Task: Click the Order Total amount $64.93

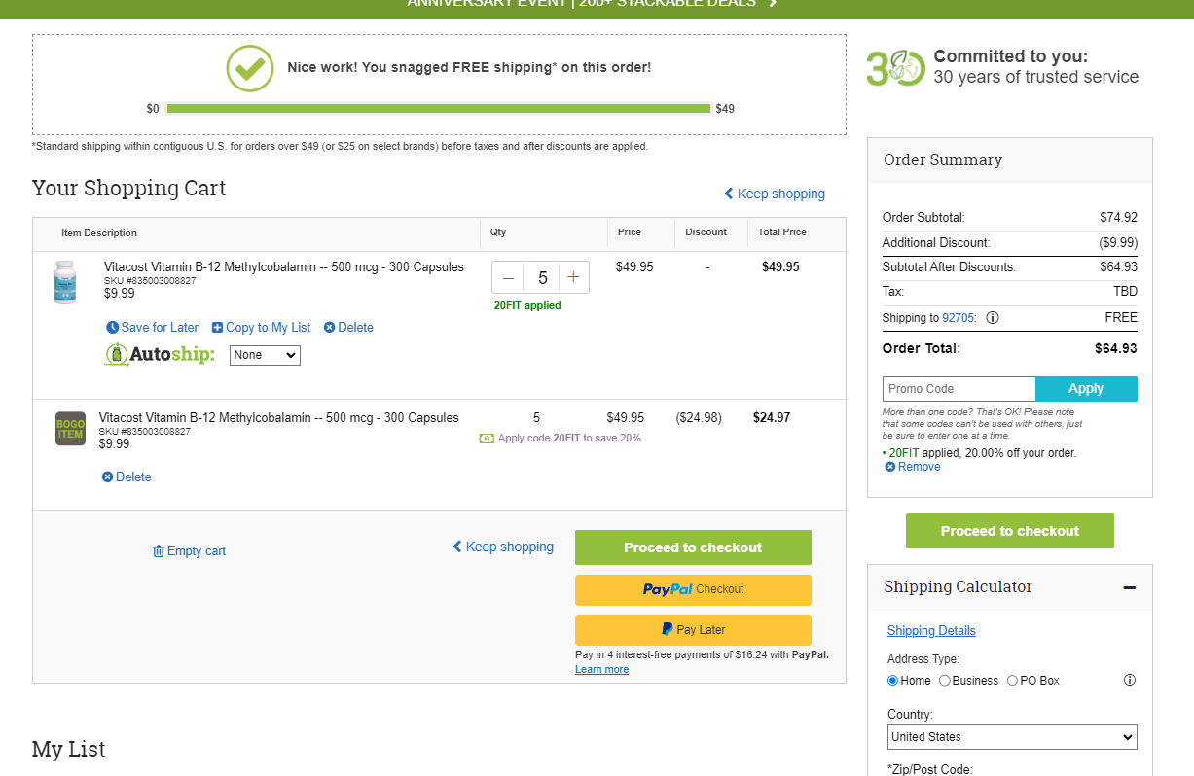Action: pos(1115,348)
